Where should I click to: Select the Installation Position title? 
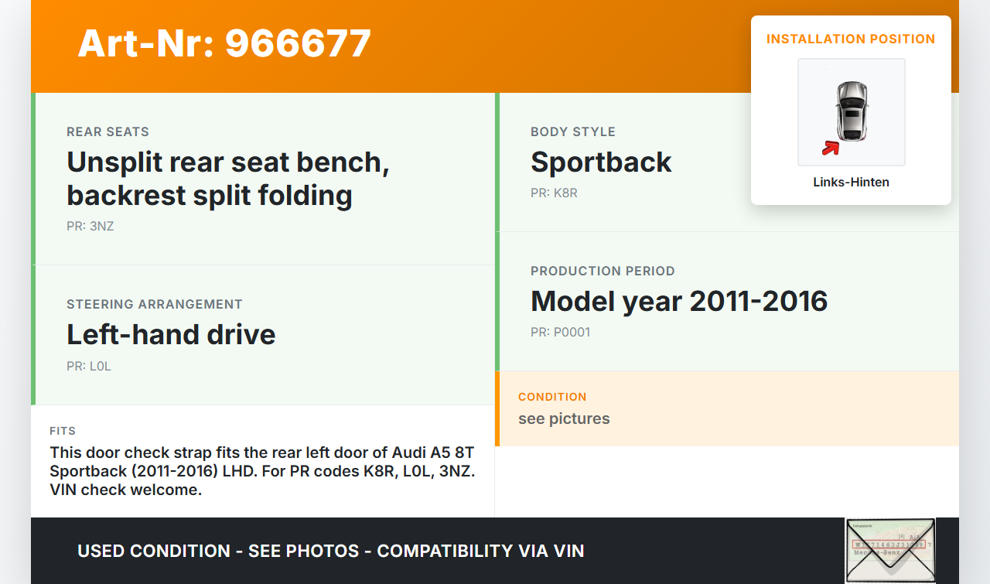tap(851, 39)
